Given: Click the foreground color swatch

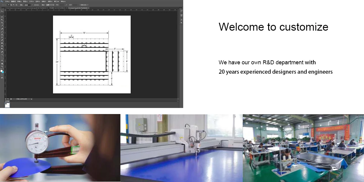Looking at the screenshot, I should 2,71.
